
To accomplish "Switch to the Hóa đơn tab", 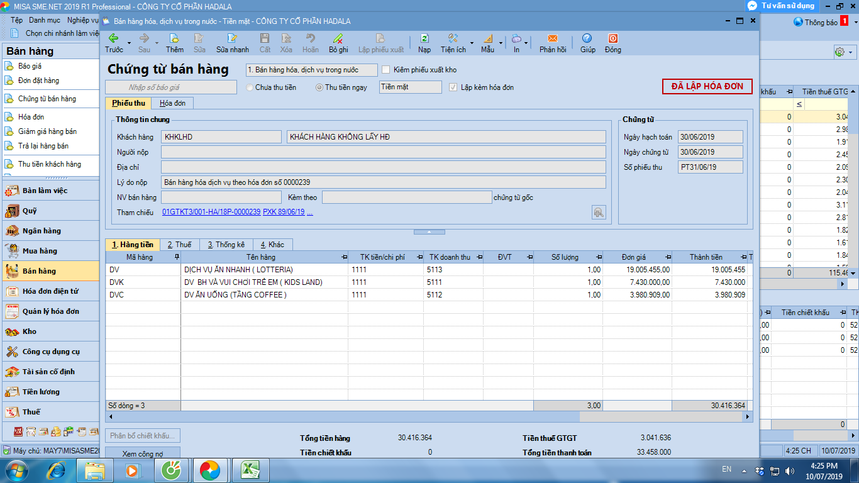I will 172,103.
